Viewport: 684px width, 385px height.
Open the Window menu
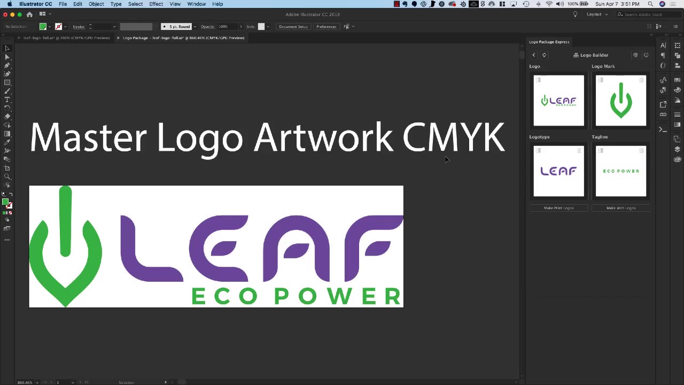(x=196, y=4)
